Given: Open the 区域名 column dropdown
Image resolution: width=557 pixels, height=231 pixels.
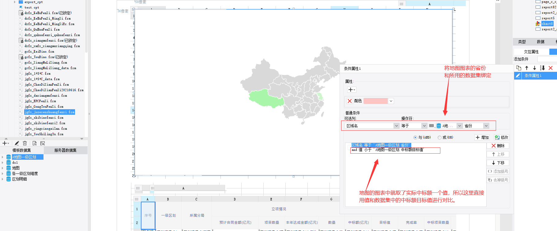Looking at the screenshot, I should pos(396,126).
